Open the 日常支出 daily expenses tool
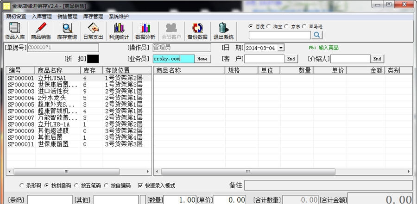 (93, 31)
